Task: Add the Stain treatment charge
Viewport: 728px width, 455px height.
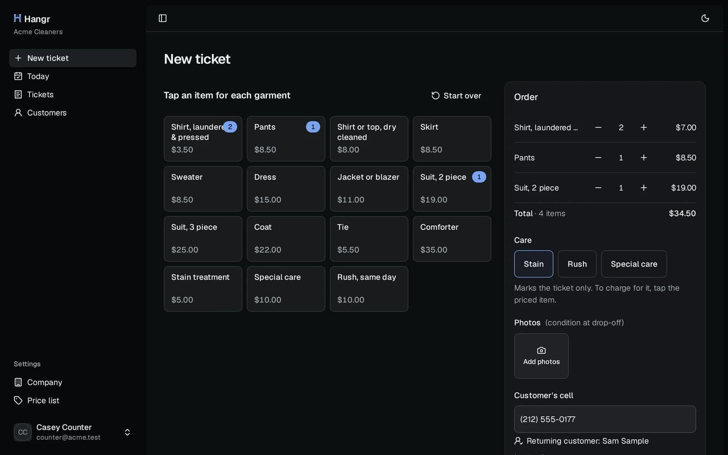Action: pyautogui.click(x=203, y=289)
